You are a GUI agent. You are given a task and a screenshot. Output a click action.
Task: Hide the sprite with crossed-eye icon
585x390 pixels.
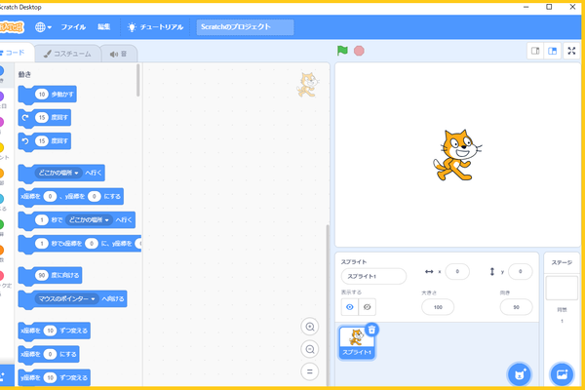[368, 307]
